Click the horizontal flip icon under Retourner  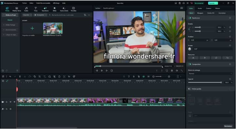coord(193,58)
